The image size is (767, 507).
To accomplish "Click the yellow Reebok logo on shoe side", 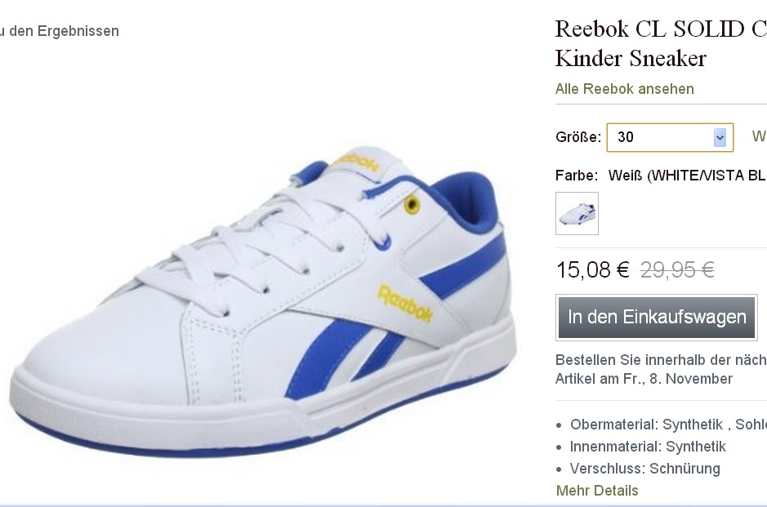I will [404, 303].
